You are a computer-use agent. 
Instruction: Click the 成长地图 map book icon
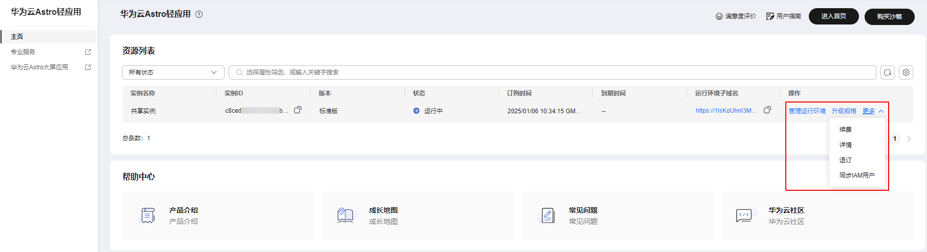coord(345,216)
